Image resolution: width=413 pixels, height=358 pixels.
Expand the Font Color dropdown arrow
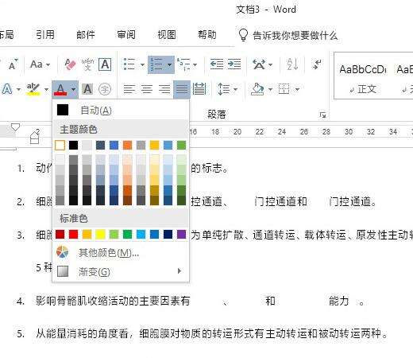(x=74, y=89)
